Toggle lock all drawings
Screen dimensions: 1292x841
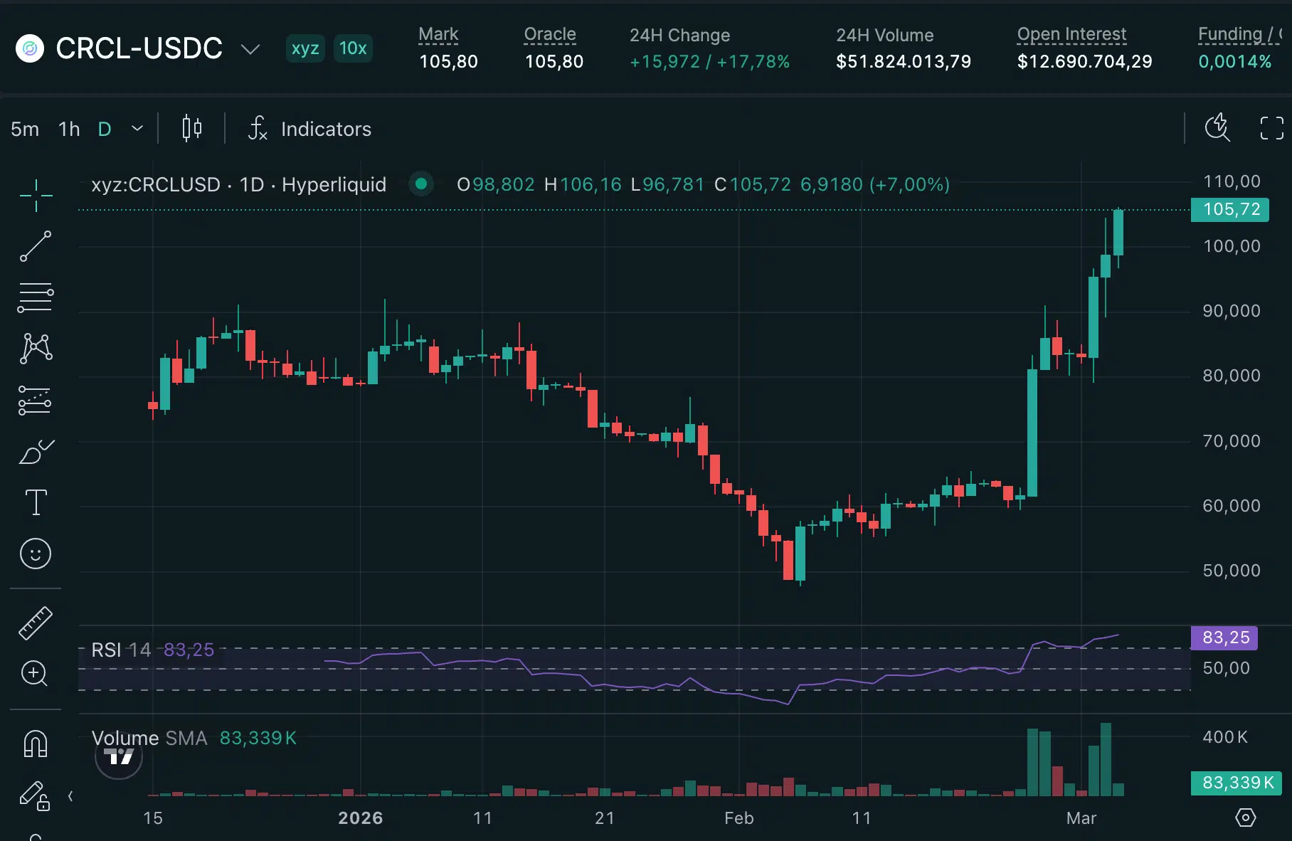(x=34, y=796)
